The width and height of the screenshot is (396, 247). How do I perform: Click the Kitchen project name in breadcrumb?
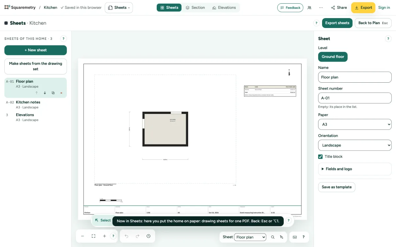click(x=50, y=8)
